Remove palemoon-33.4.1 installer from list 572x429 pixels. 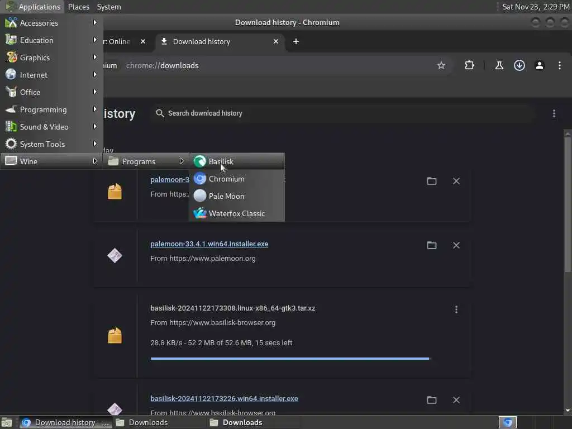tap(456, 245)
